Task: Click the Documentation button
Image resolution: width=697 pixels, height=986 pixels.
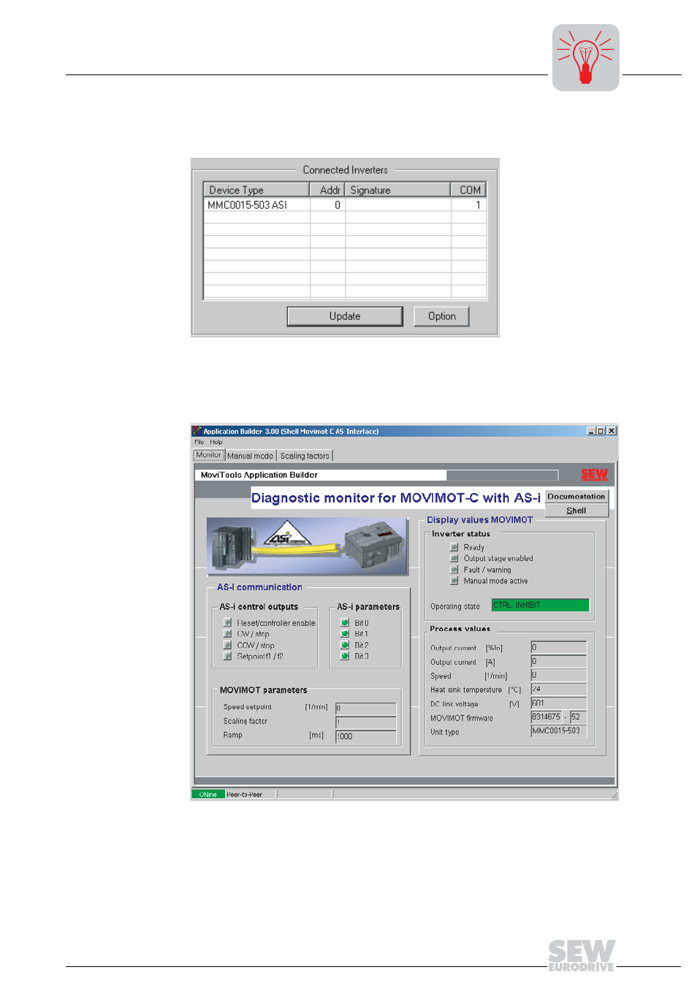Action: coord(576,497)
